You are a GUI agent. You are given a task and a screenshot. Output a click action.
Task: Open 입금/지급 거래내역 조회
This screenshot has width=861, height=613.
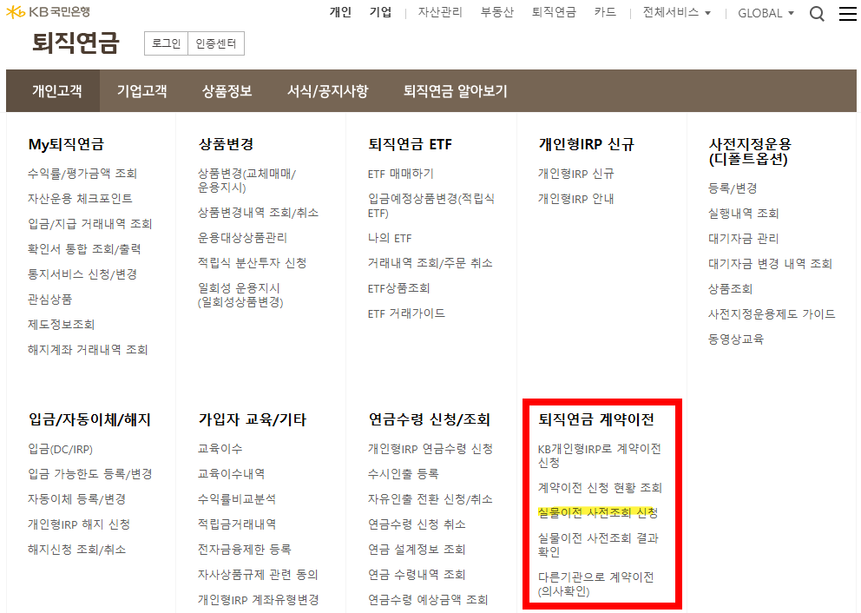tap(90, 223)
